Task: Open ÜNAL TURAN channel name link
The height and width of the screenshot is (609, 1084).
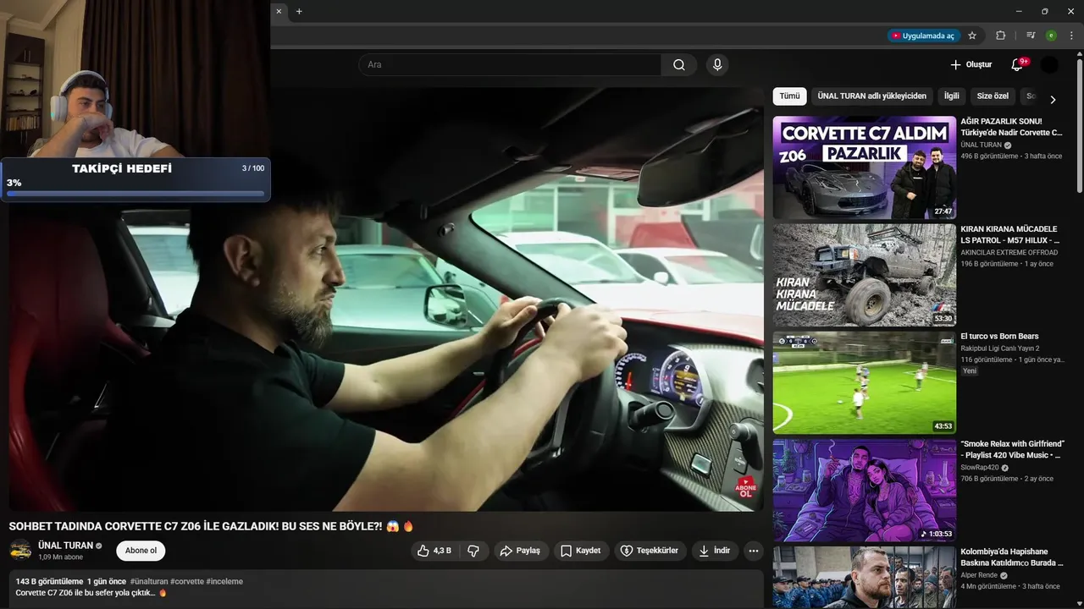Action: 65,546
